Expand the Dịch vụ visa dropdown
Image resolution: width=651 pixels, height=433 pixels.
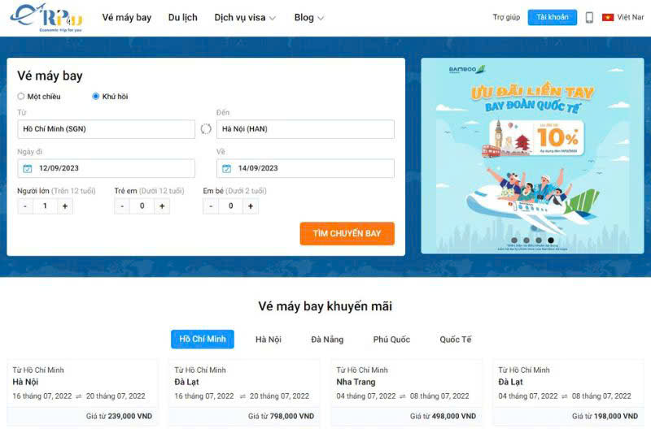[245, 17]
